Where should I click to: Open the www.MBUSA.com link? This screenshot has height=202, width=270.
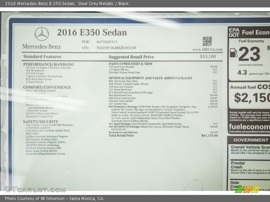coord(208,49)
